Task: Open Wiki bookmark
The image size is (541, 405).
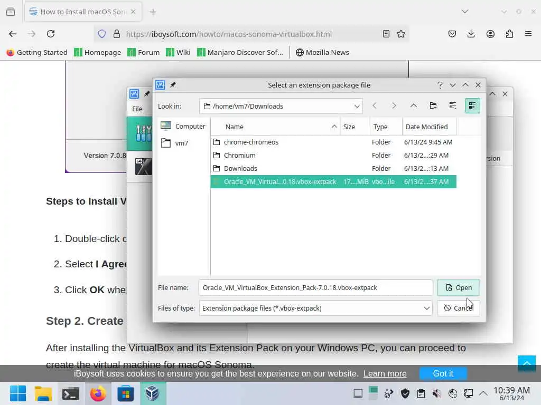Action: (178, 52)
